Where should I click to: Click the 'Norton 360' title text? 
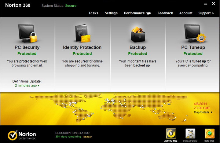pos(18,5)
